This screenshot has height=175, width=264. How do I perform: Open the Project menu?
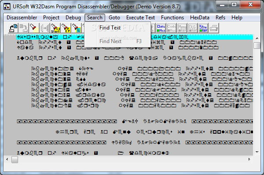(51, 18)
